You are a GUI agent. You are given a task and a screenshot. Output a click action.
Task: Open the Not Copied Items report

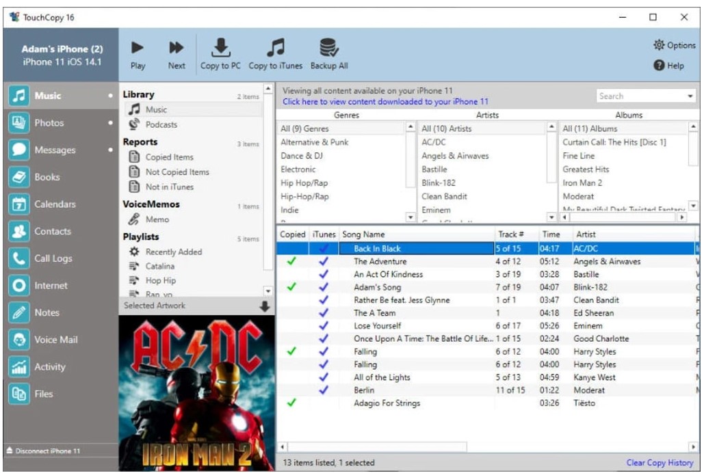click(x=194, y=172)
